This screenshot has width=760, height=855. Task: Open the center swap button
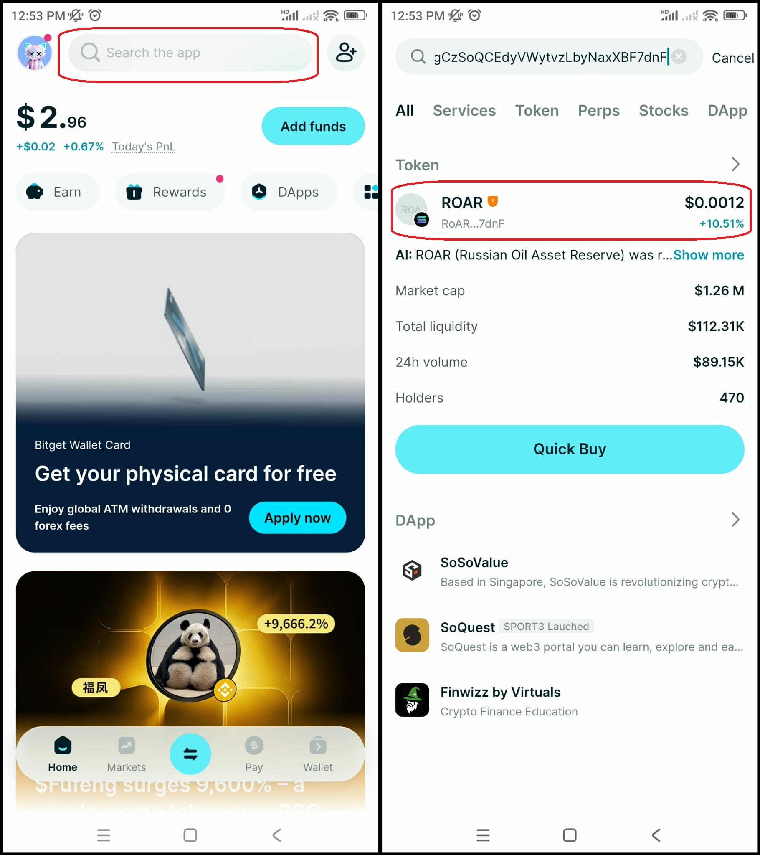pos(190,754)
